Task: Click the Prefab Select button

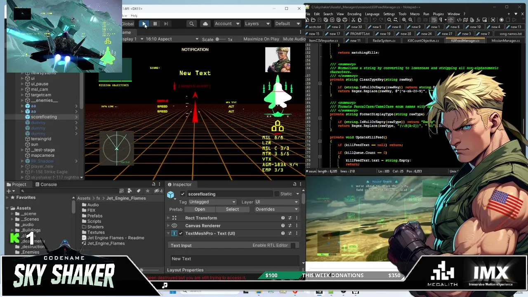Action: tap(232, 210)
